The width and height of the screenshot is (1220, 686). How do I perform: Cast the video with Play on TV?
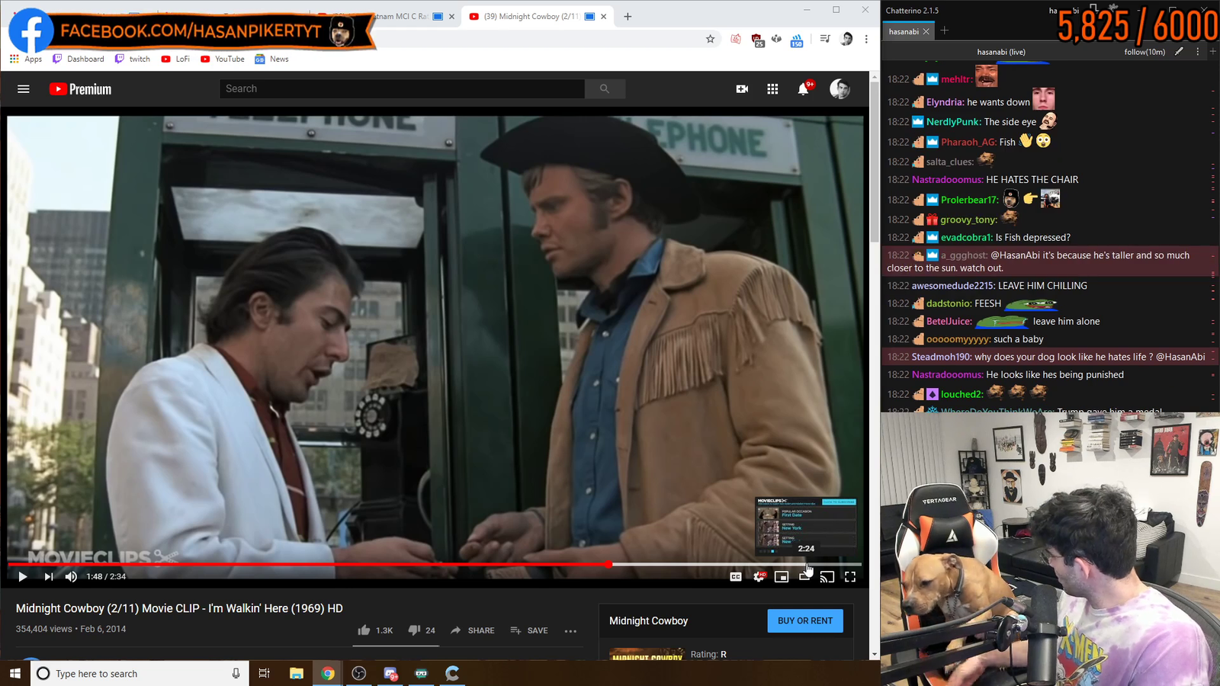pyautogui.click(x=827, y=577)
